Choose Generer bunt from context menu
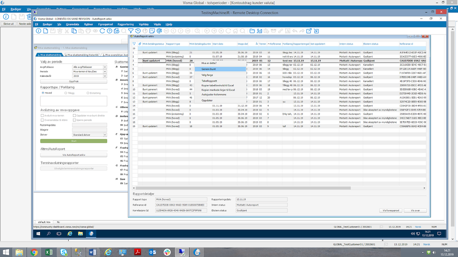Image resolution: width=458 pixels, height=257 pixels. pyautogui.click(x=209, y=69)
